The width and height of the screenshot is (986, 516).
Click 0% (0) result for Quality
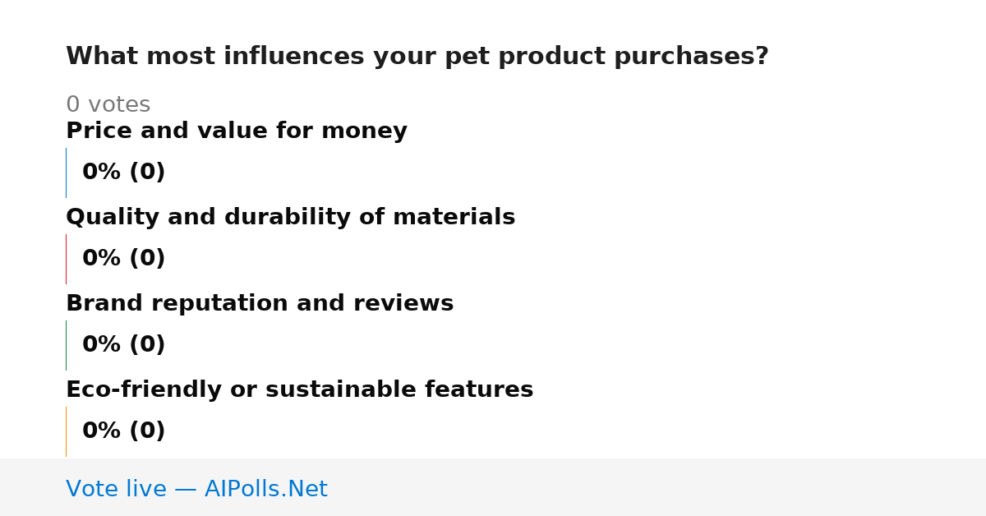pyautogui.click(x=123, y=259)
